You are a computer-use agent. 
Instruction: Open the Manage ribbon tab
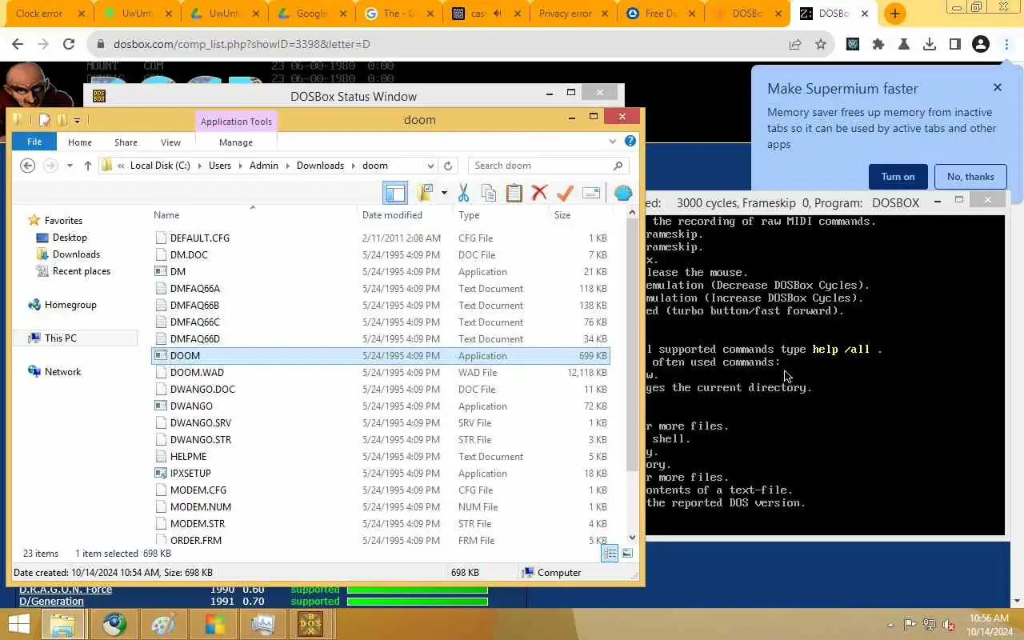tap(236, 142)
